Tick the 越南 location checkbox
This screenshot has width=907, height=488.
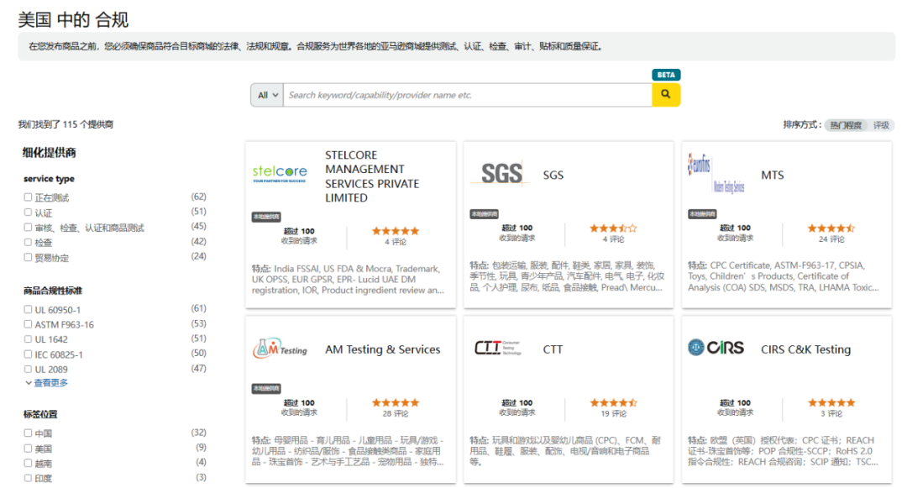28,463
